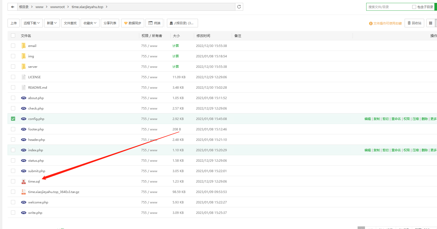This screenshot has height=229, width=437.
Task: Calculate size (计算) of server folder
Action: [x=176, y=67]
